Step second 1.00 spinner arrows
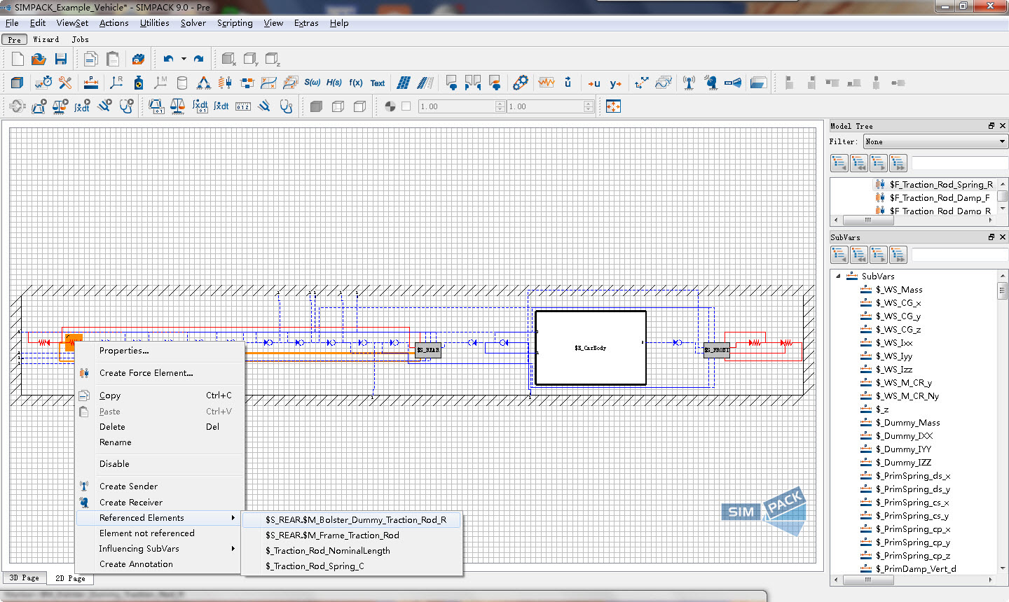Viewport: 1009px width, 602px height. coord(589,106)
